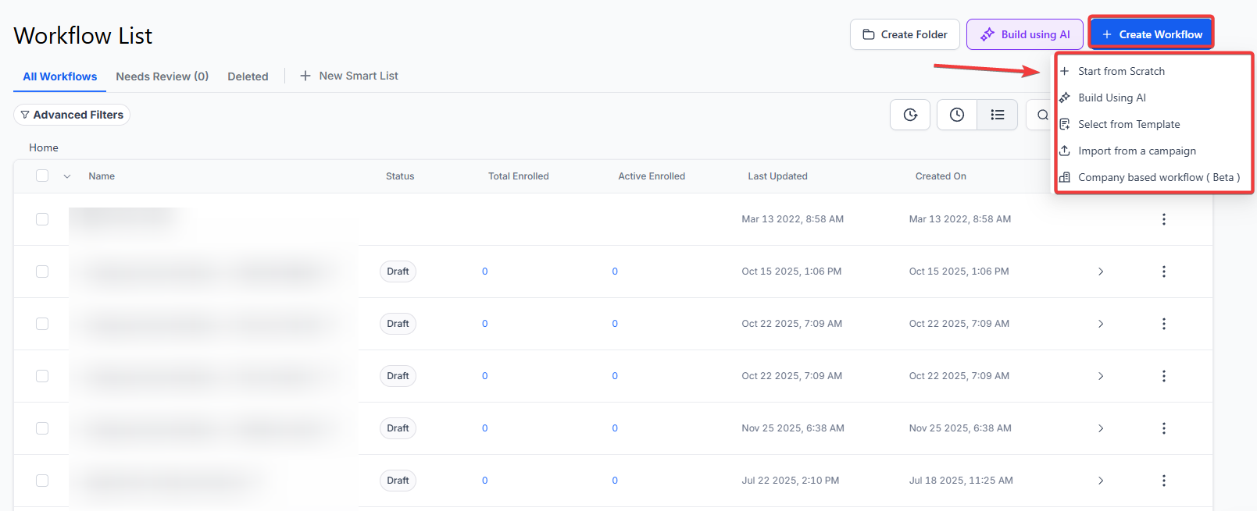This screenshot has height=511, width=1257.
Task: Click the search magnifier icon
Action: pos(1042,115)
